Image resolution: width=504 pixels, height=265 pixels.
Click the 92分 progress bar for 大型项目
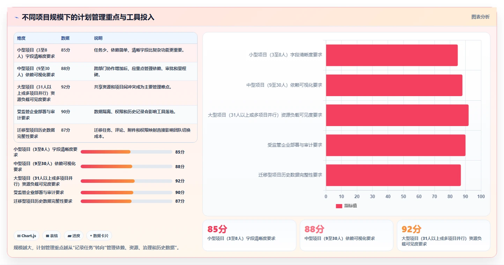[126, 181]
